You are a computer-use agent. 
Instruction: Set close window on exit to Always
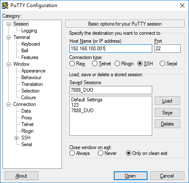coord(72,153)
